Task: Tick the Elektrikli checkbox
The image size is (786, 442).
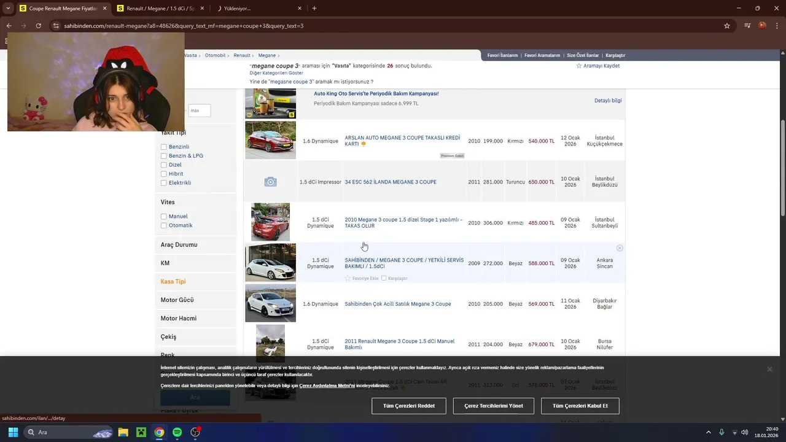Action: pyautogui.click(x=164, y=183)
